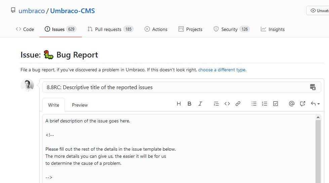Reference an issue or pull request icon
Viewport: 329px width, 183px height.
coord(302,104)
